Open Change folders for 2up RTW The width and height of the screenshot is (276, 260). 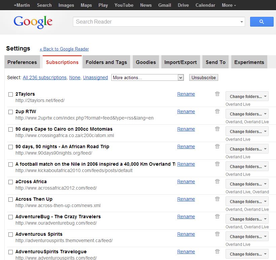pos(247,114)
